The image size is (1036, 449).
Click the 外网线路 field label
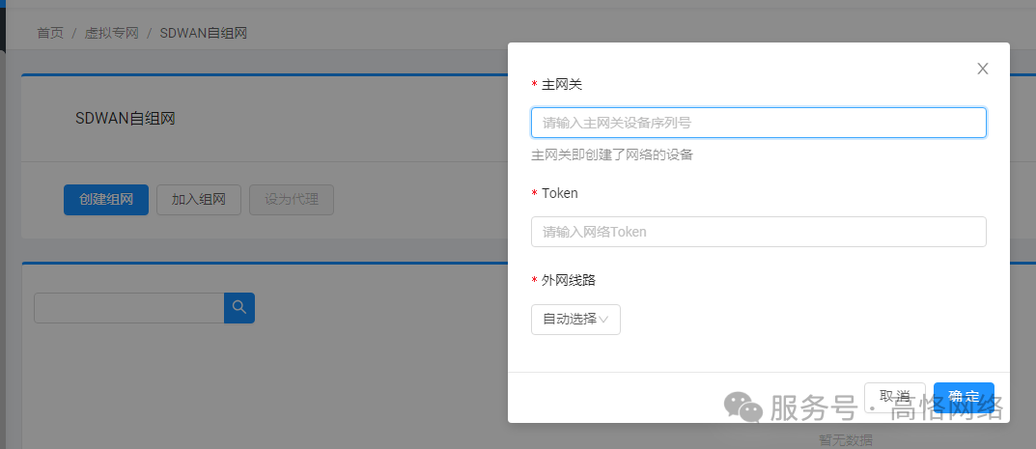569,280
